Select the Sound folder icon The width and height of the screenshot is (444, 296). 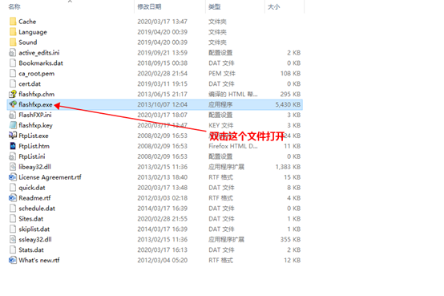13,43
